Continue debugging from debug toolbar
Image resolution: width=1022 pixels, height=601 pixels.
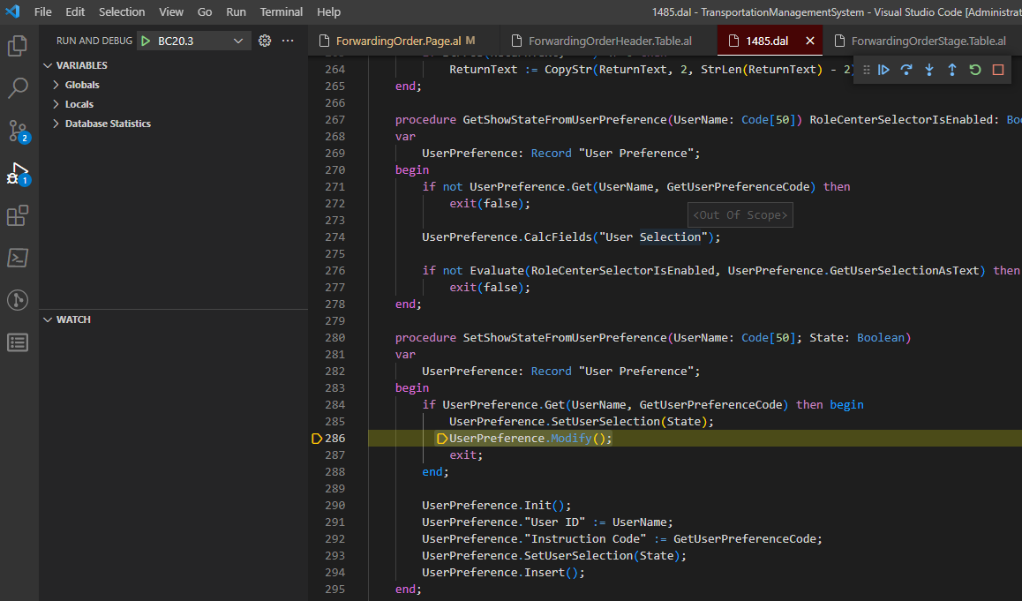(883, 70)
